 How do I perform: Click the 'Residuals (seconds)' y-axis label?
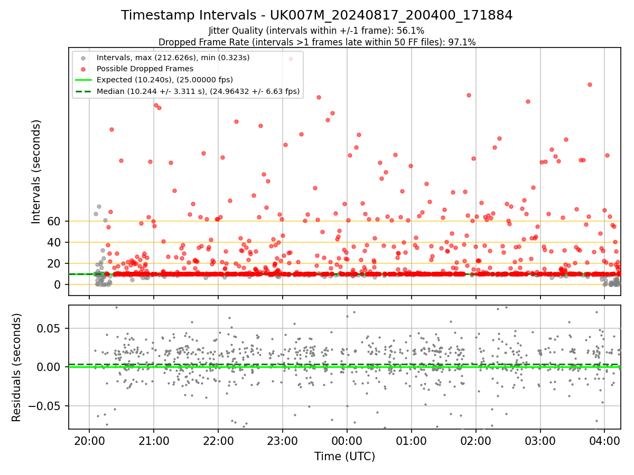17,367
